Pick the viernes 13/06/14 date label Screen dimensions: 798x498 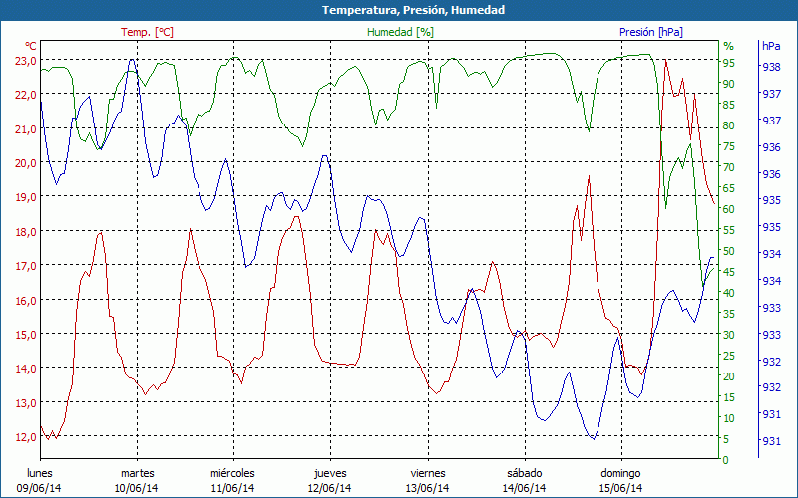pos(427,480)
